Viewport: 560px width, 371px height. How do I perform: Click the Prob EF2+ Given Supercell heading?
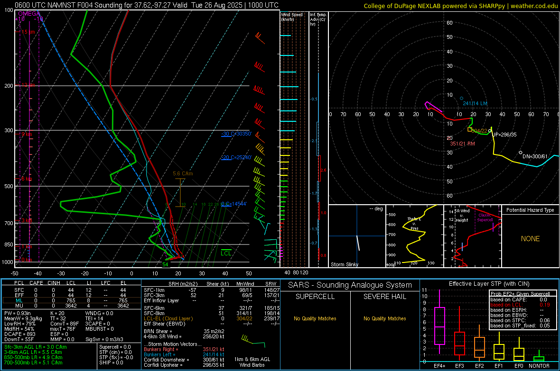520,294
